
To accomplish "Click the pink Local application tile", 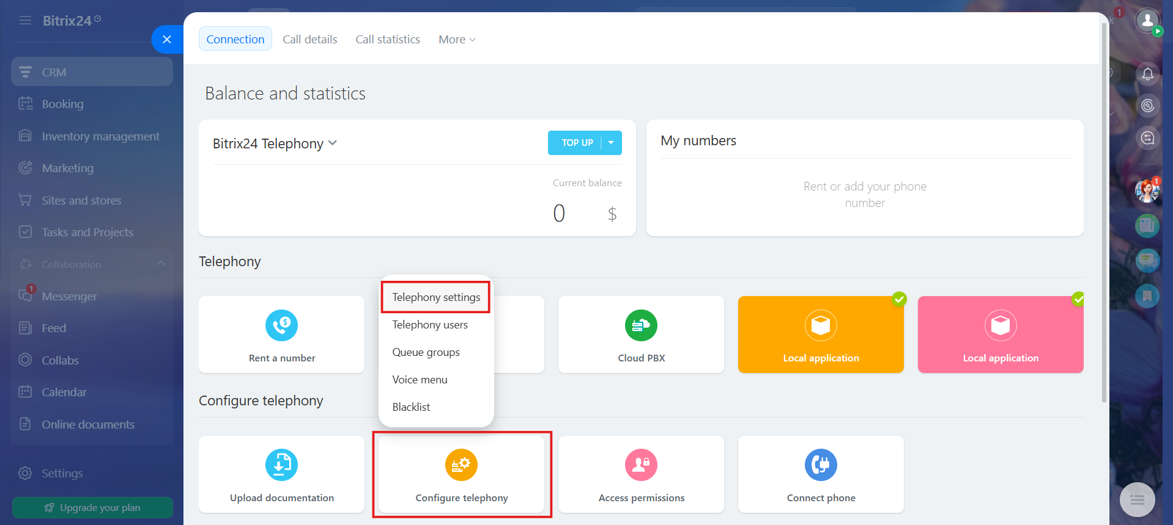I will coord(1001,335).
